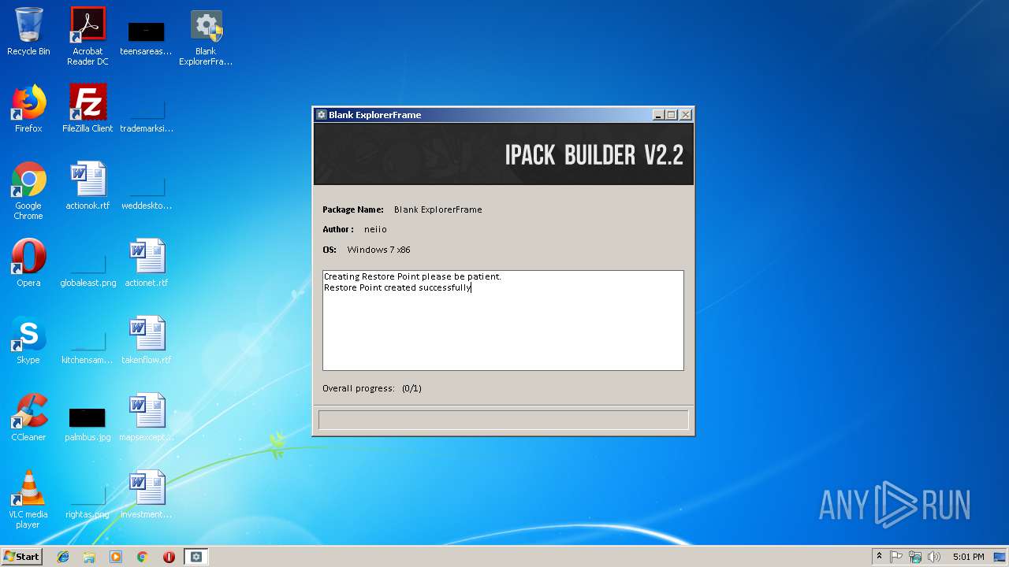Click the 'Creating Restore Point please be patient.' line
Viewport: 1009px width, 567px height.
pos(412,276)
